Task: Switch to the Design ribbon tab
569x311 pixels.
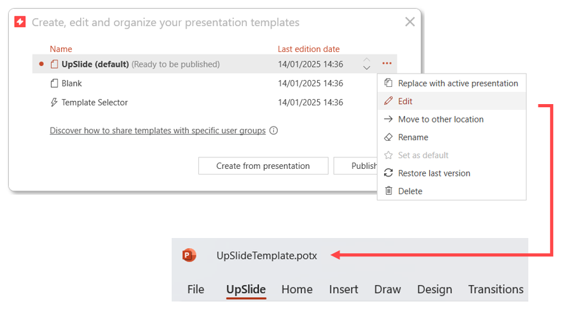Action: (x=434, y=289)
